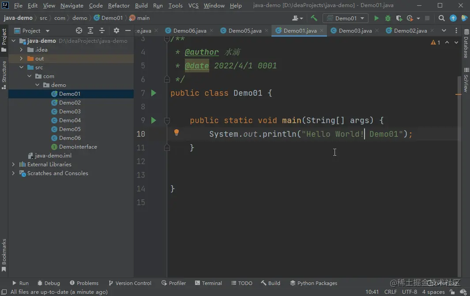This screenshot has height=296, width=470.
Task: Change UTF-8 file encoding in status bar
Action: coord(409,292)
